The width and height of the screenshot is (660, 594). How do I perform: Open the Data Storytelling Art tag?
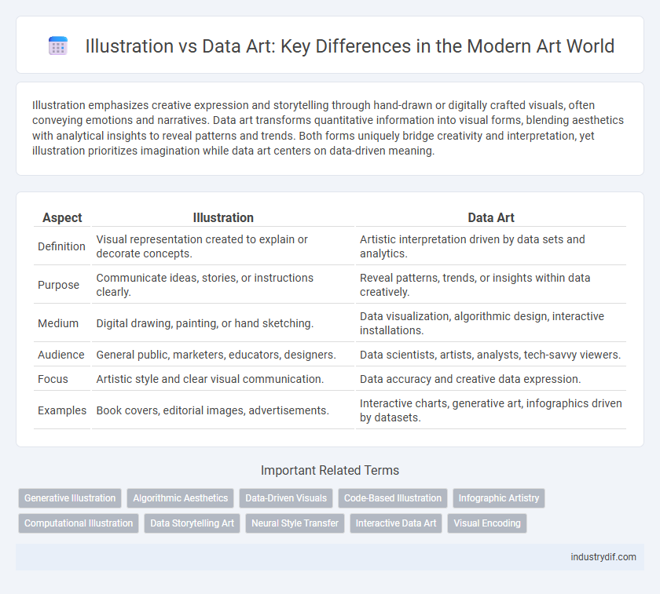click(x=192, y=523)
